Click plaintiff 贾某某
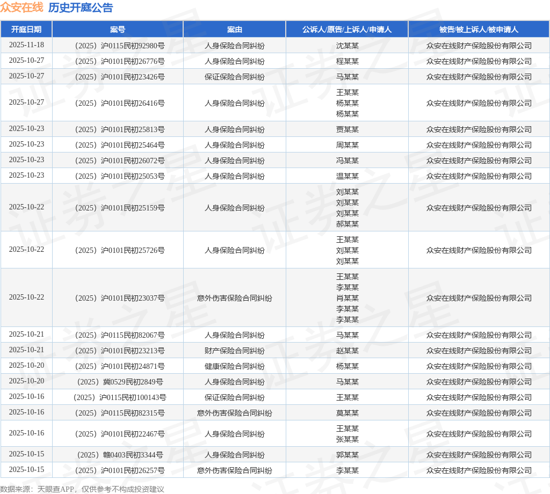The height and width of the screenshot is (494, 550). (x=348, y=129)
